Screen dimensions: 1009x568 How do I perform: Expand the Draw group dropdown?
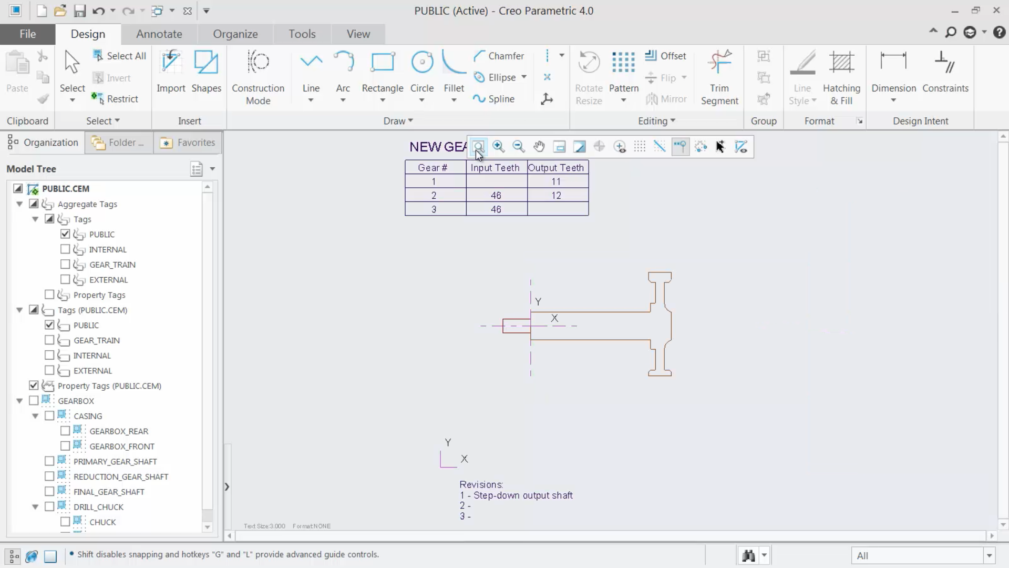[x=398, y=121]
